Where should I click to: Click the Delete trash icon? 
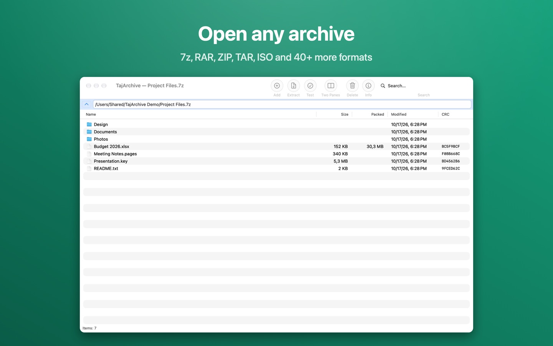tap(352, 86)
